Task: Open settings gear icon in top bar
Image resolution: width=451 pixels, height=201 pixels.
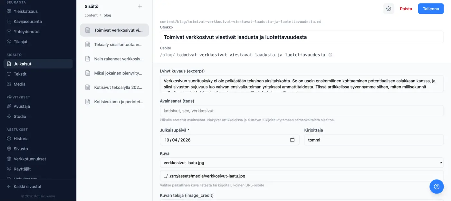Action: 389,9
